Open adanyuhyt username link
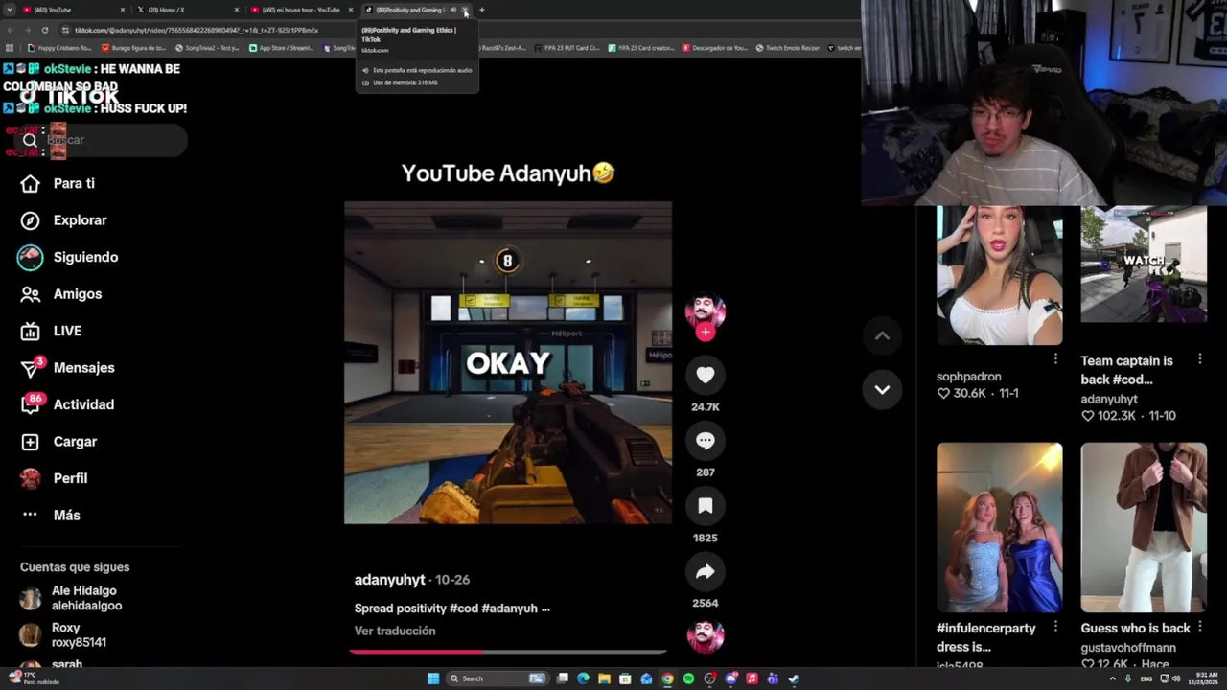 pos(389,580)
